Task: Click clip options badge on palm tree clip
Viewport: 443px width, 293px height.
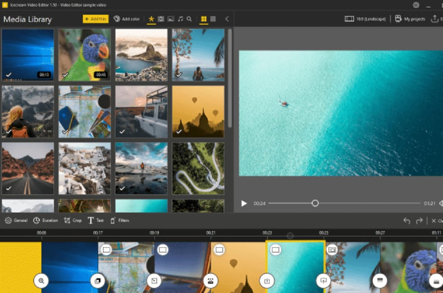Action: 332,250
